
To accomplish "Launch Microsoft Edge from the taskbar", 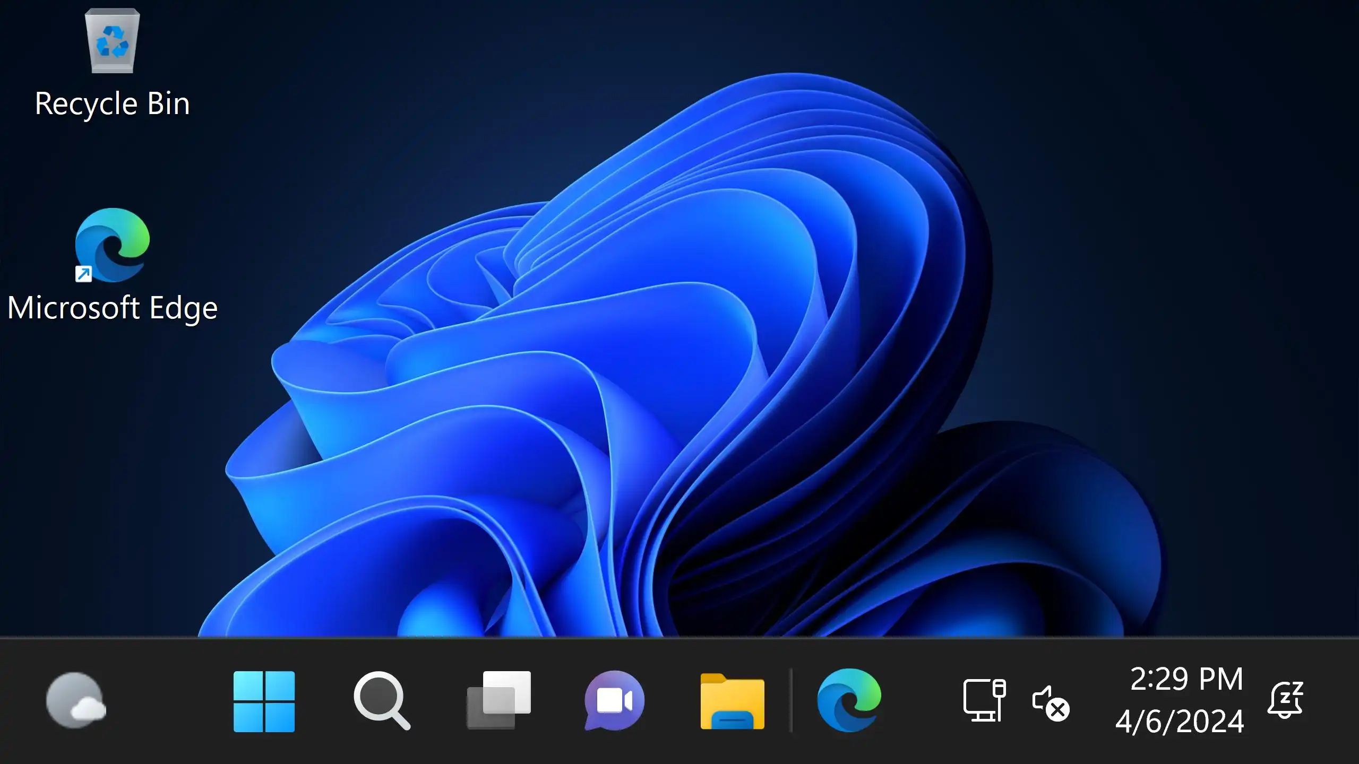I will click(849, 701).
